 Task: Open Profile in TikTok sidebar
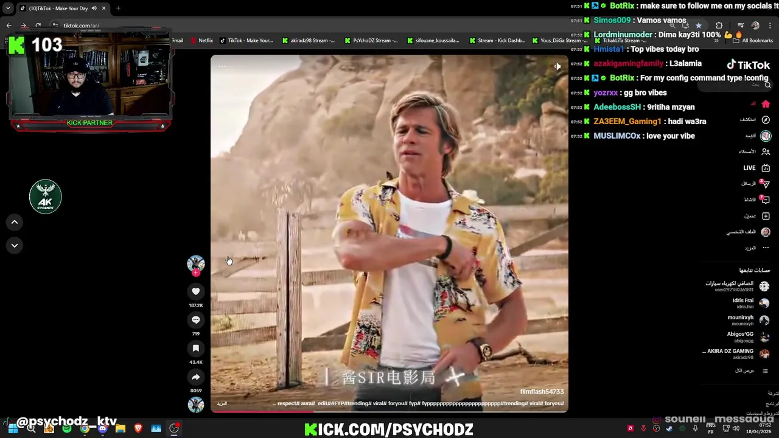(749, 232)
